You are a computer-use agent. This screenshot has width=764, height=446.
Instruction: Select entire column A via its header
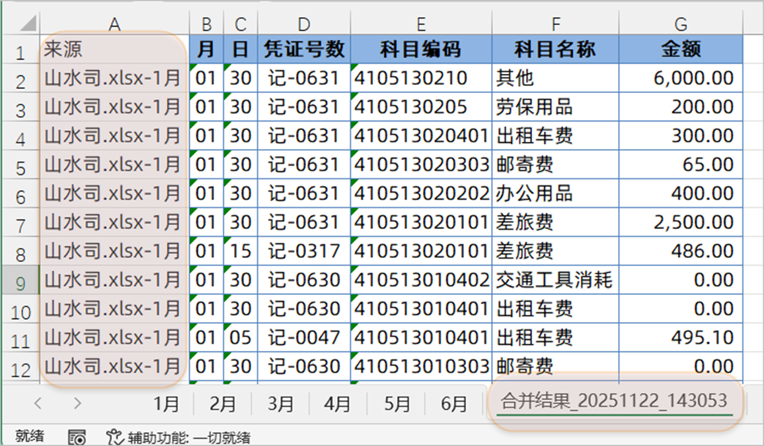click(x=114, y=24)
